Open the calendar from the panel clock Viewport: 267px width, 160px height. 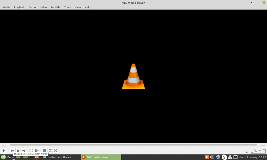252,157
